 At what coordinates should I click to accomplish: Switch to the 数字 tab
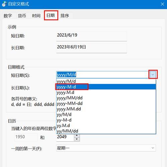(x=8, y=16)
